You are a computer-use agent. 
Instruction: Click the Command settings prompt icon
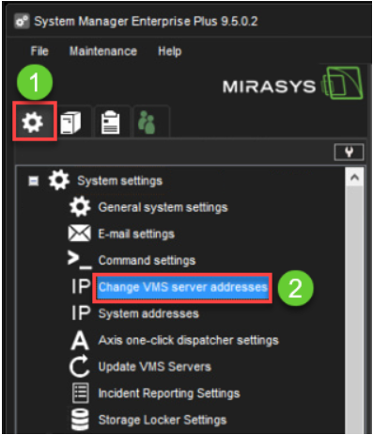pyautogui.click(x=80, y=260)
